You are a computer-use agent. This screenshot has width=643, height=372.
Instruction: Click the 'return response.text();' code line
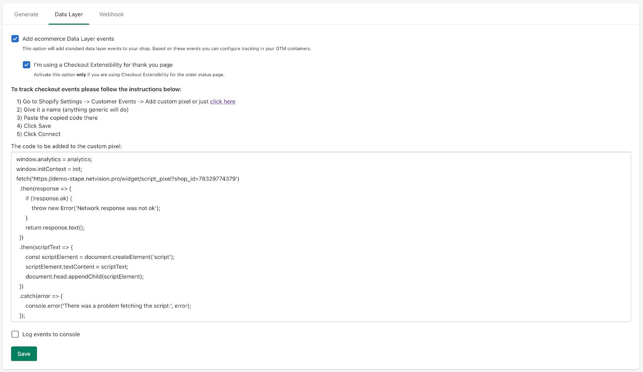click(x=55, y=228)
